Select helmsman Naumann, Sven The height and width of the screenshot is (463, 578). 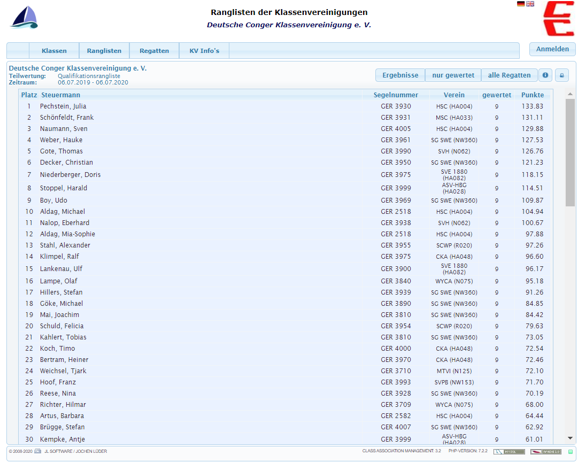(x=64, y=129)
